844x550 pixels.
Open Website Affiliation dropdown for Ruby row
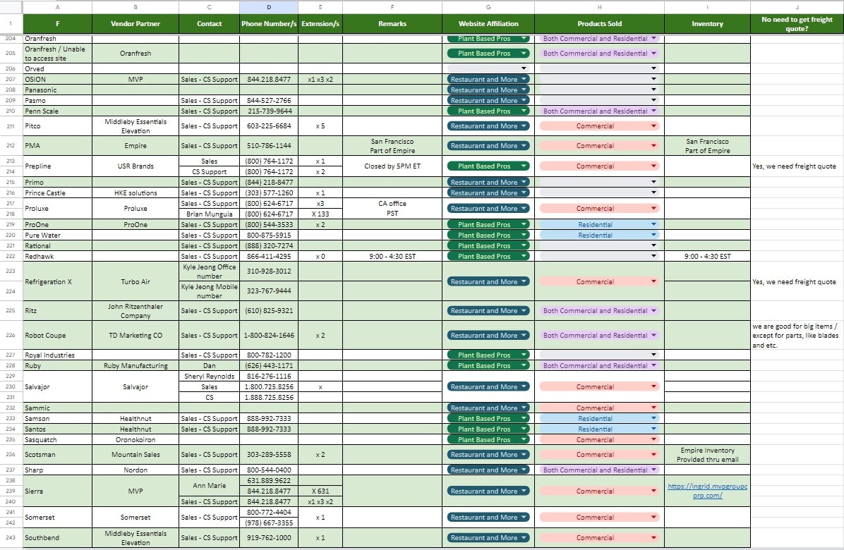point(488,365)
